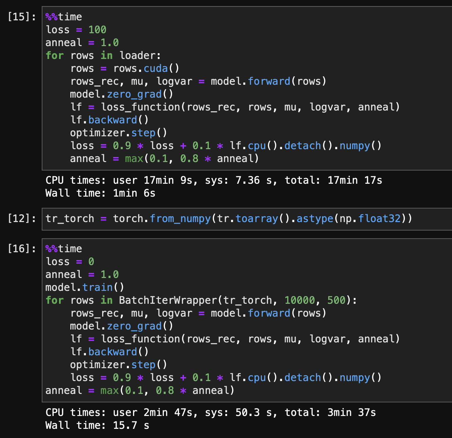Click output 'Wall time: 15.7 s'
Viewport: 452px width, 438px height.
click(x=97, y=425)
